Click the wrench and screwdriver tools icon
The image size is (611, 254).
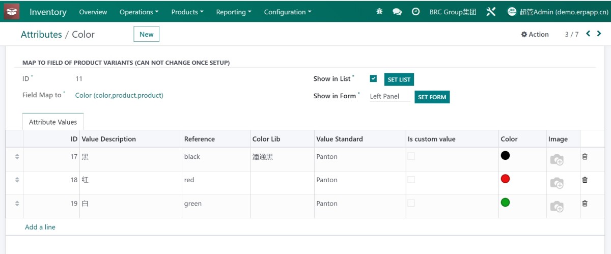[491, 12]
